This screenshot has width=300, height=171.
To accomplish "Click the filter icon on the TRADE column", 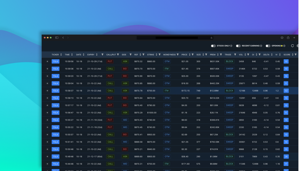I will click(x=235, y=54).
